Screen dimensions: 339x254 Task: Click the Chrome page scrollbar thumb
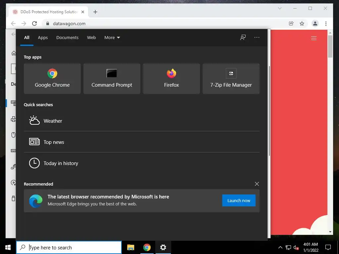click(330, 46)
